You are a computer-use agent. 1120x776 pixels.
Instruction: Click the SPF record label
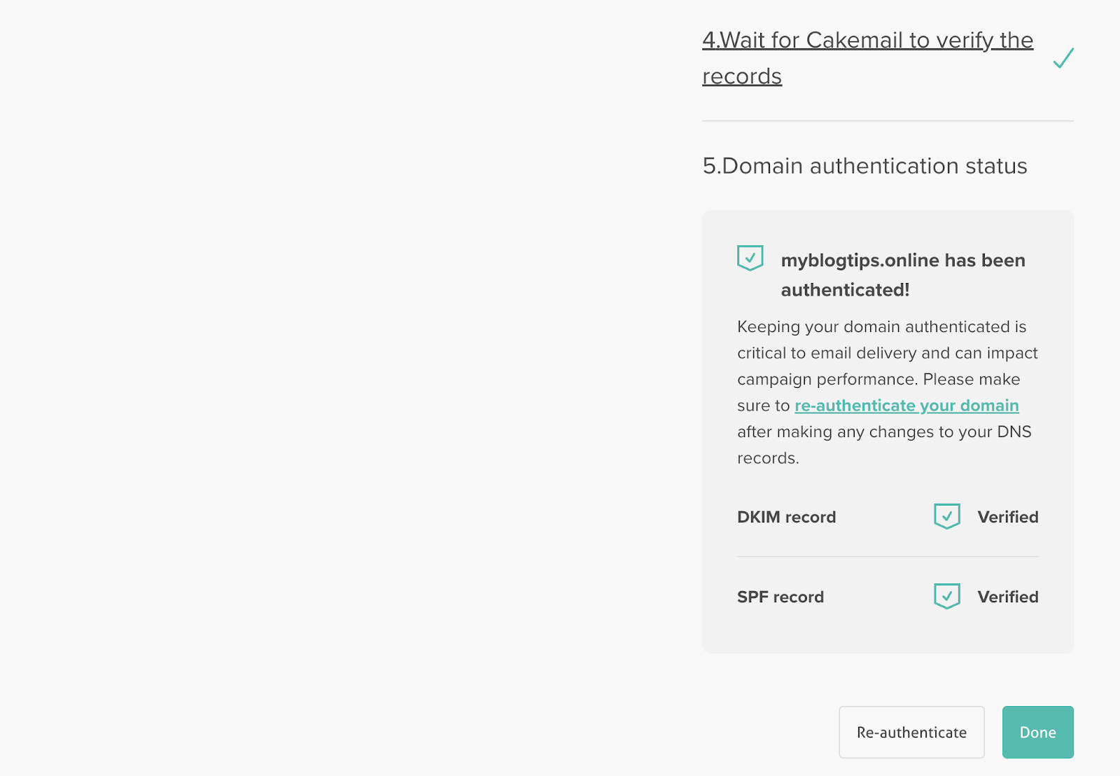[780, 597]
